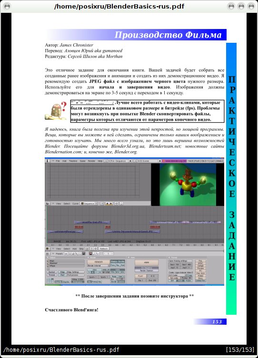Viewport: 258px width, 358px height.
Task: Open the Add menu in Blender top header
Action: [x=64, y=161]
